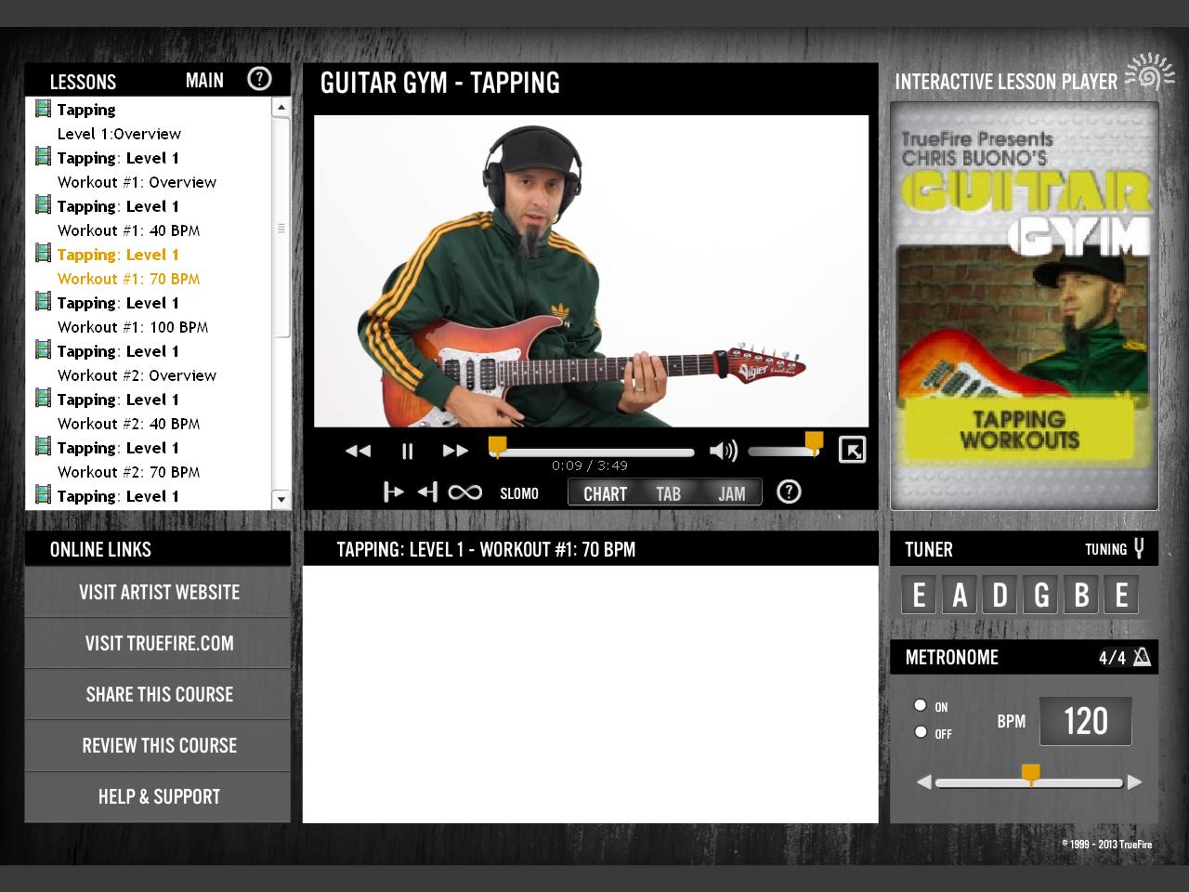Switch to the TAB view
Screen dimensions: 1189x892
click(x=668, y=493)
